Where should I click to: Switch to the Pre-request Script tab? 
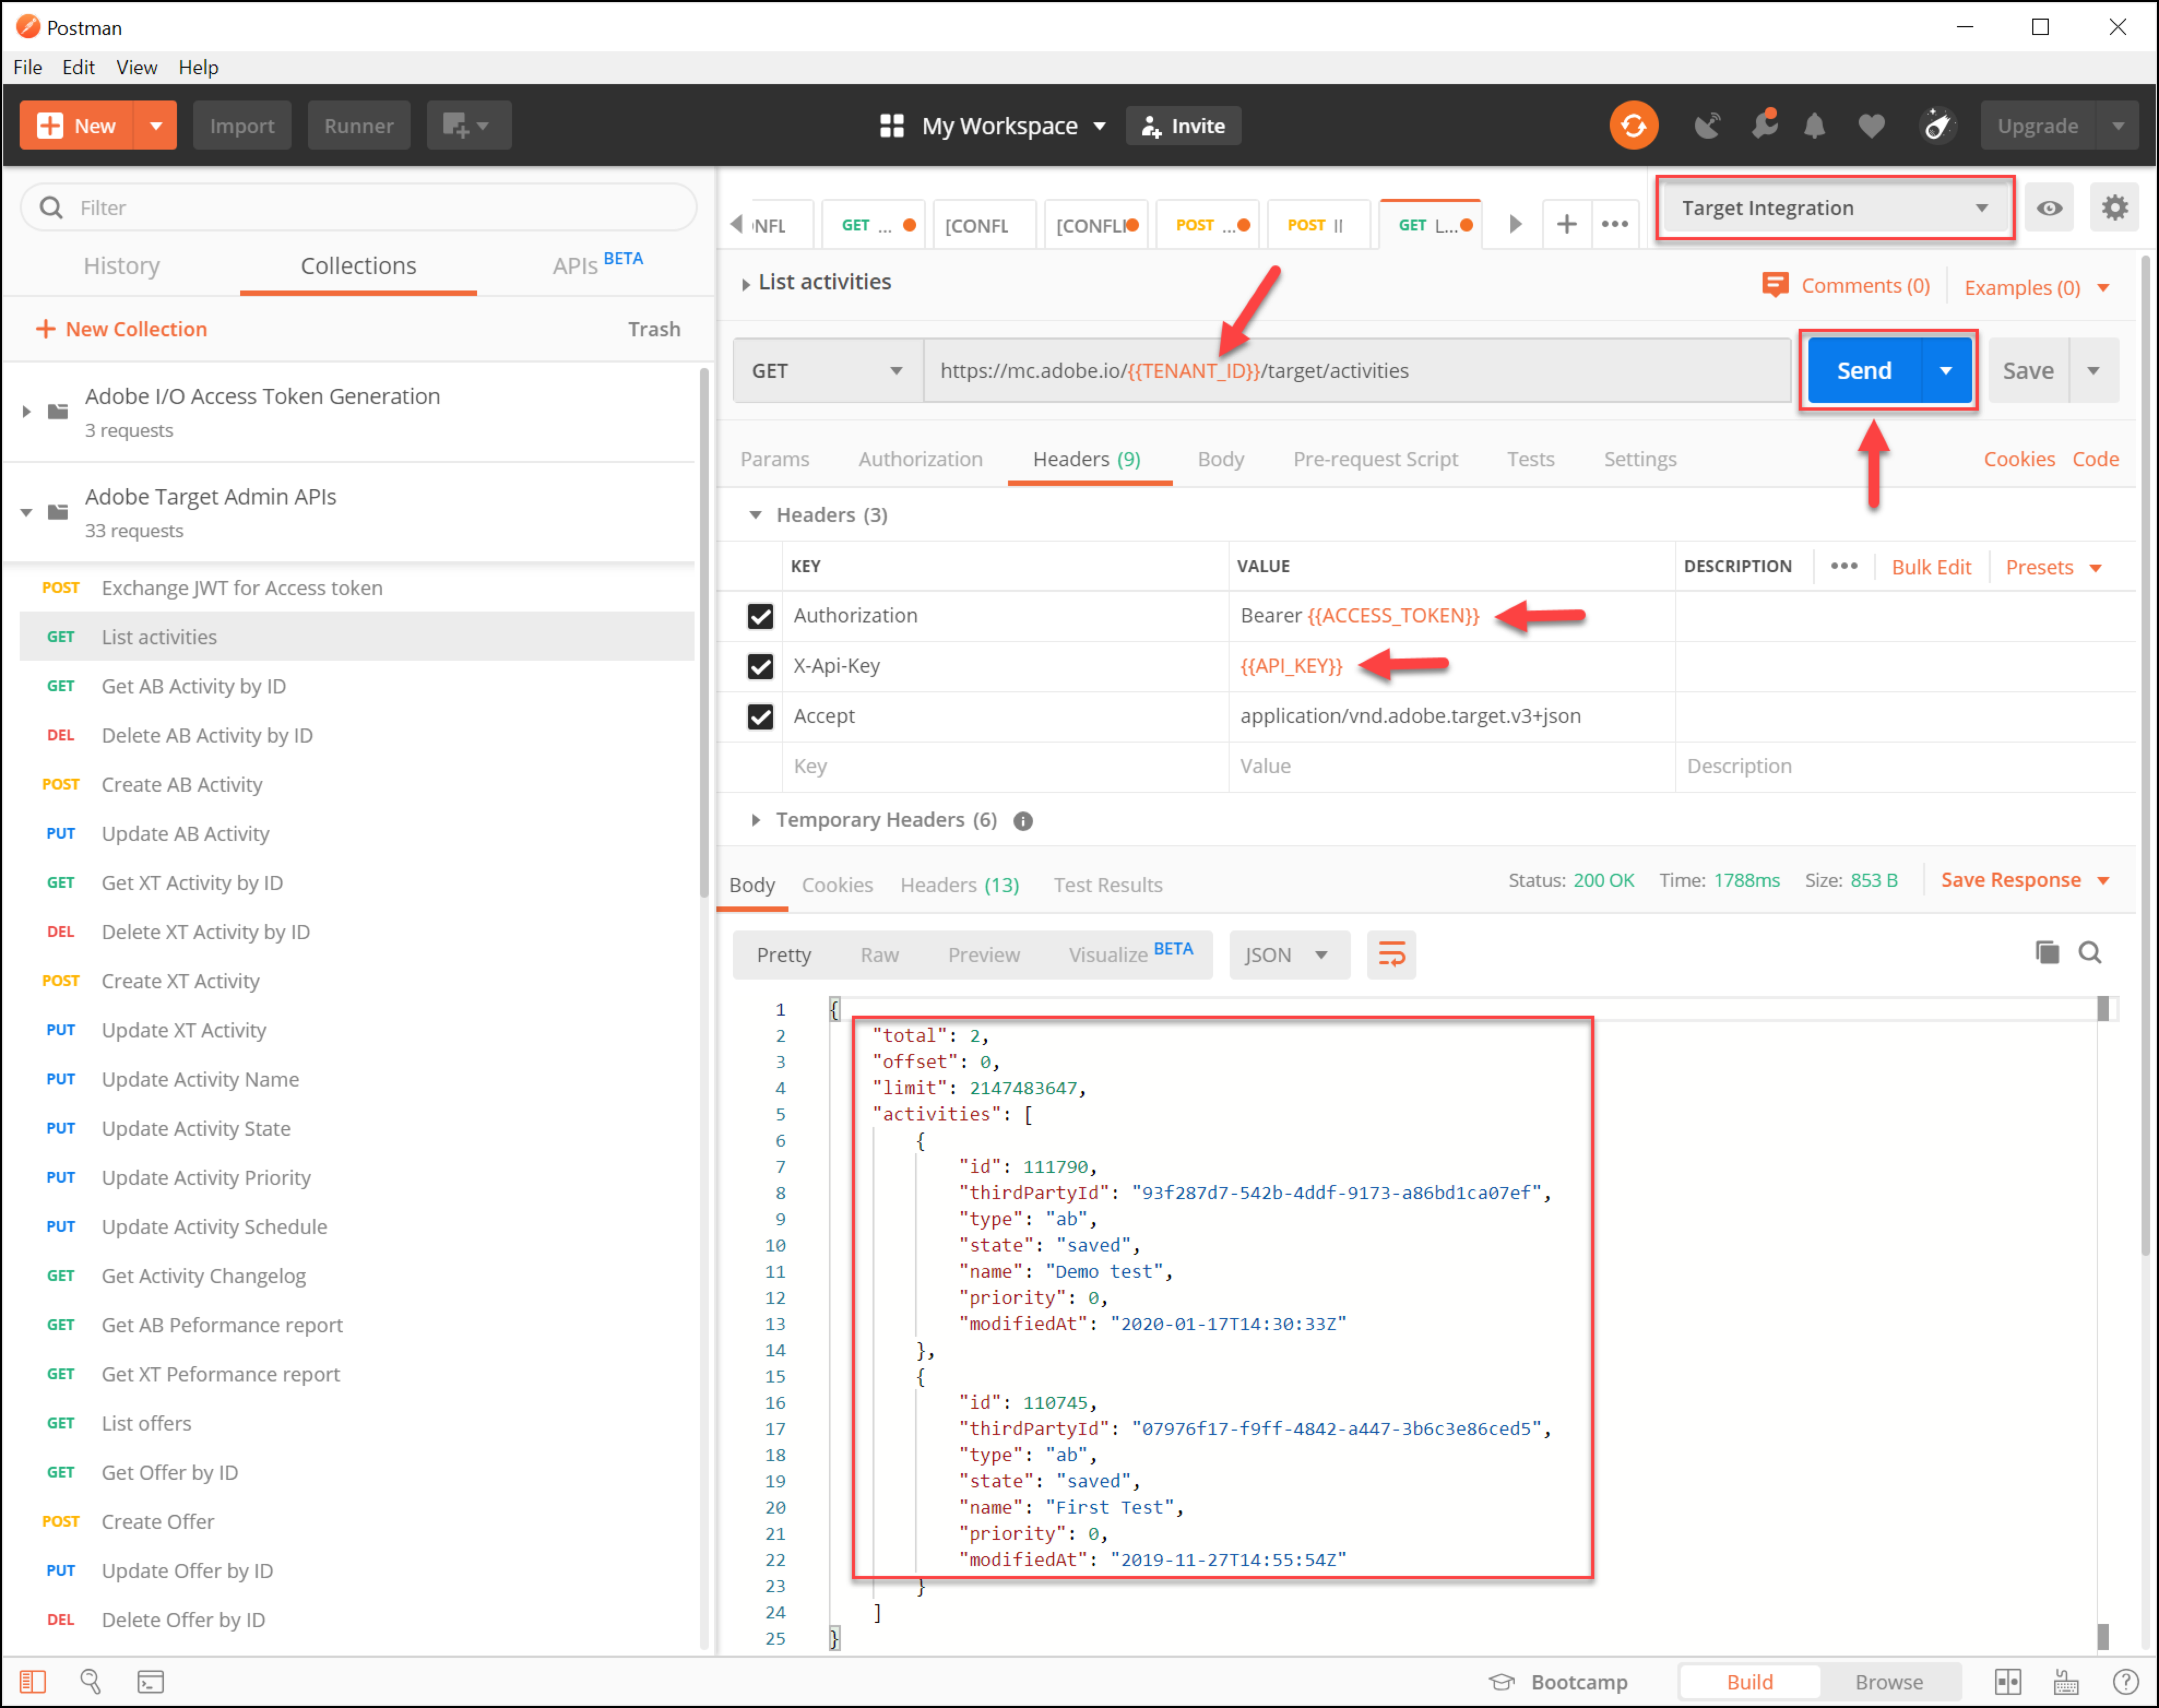1374,459
